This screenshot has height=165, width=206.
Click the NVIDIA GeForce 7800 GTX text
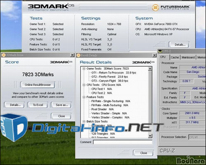point(161,24)
